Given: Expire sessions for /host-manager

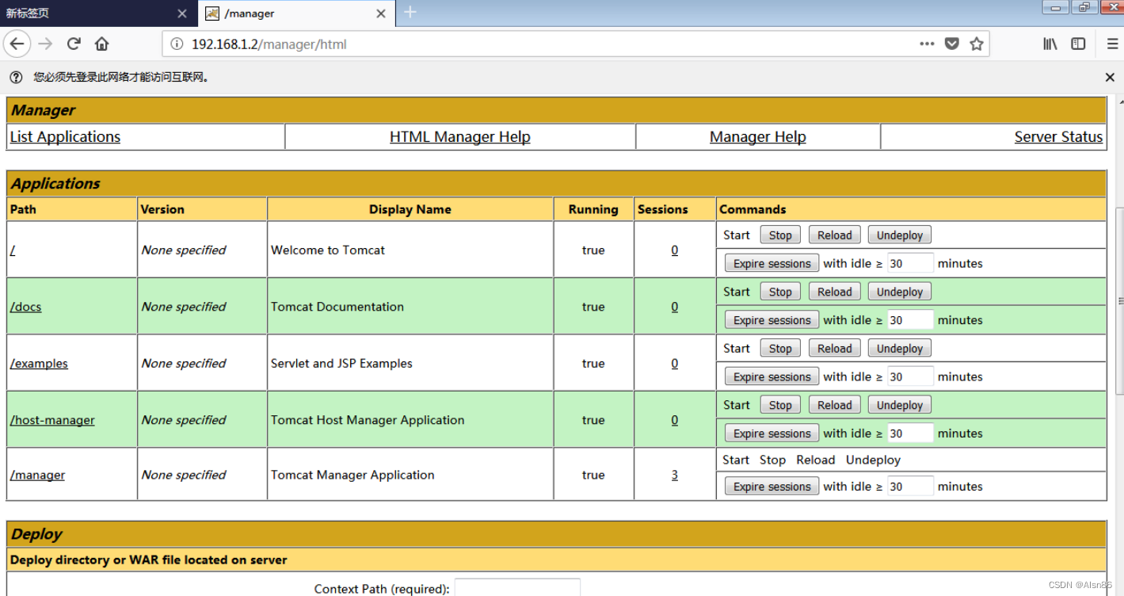Looking at the screenshot, I should 772,434.
